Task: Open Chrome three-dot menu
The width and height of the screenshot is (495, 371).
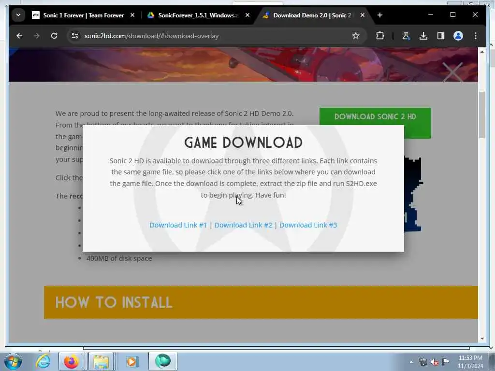Action: click(x=476, y=36)
